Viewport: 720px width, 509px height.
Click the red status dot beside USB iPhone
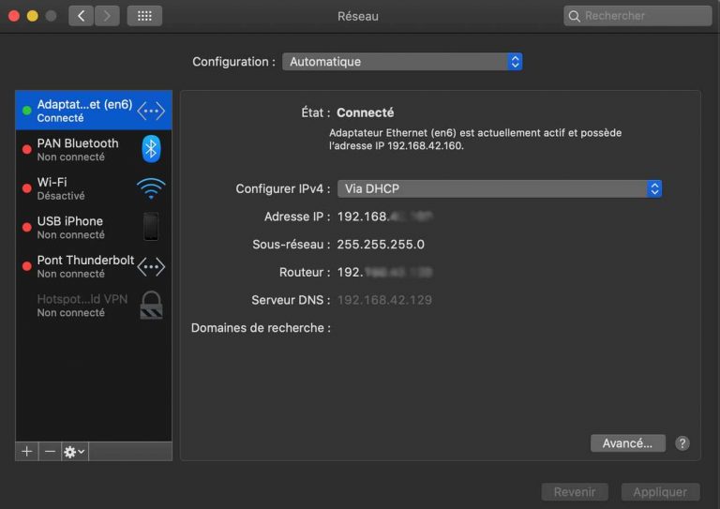point(27,228)
